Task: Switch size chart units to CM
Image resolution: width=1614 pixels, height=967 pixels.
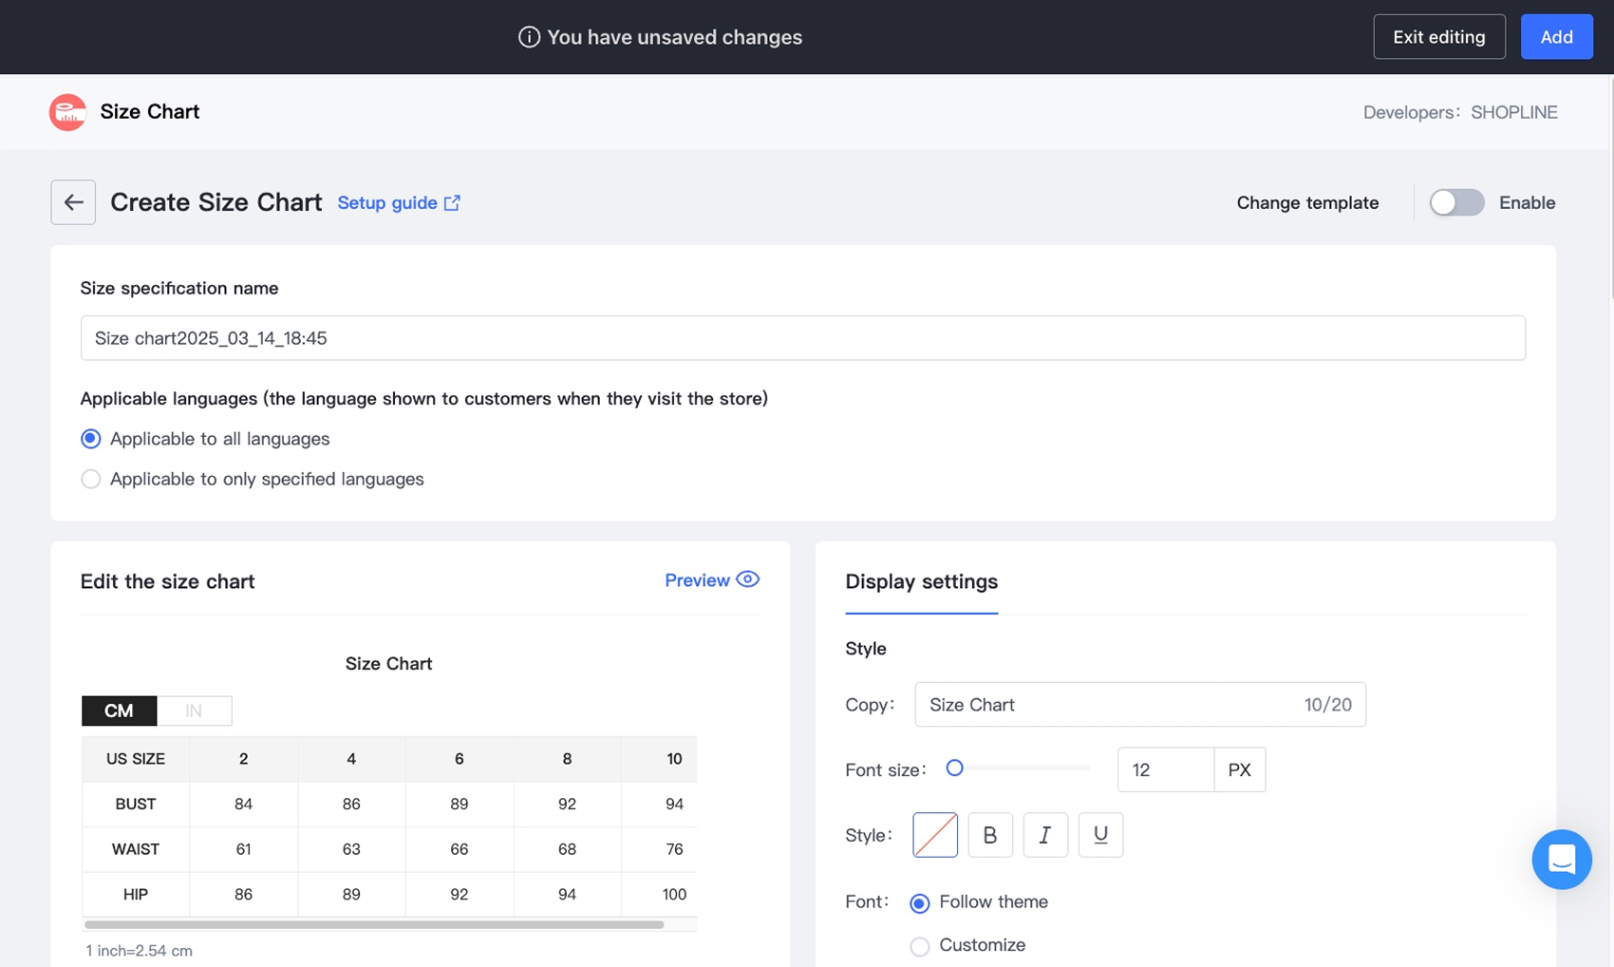Action: click(119, 711)
